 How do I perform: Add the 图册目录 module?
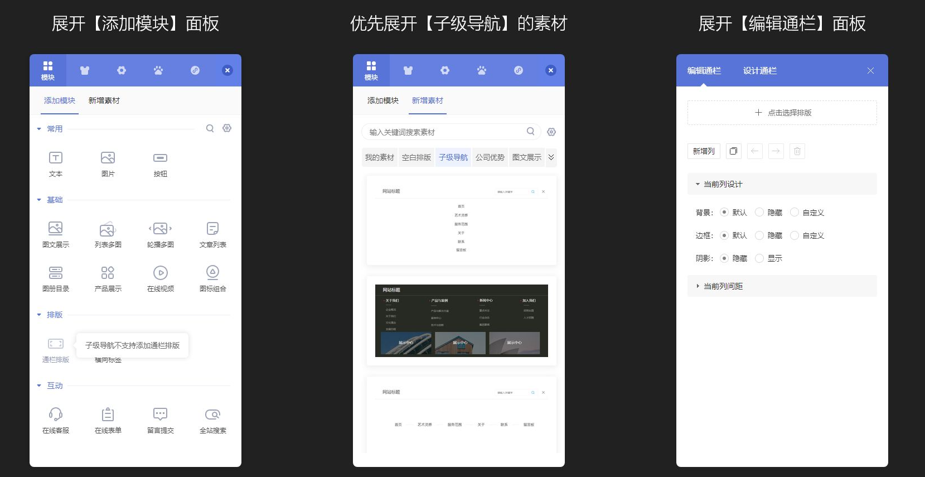pos(56,278)
